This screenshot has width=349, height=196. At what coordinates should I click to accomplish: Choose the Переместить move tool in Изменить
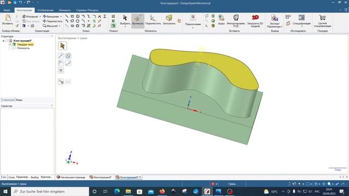(153, 20)
